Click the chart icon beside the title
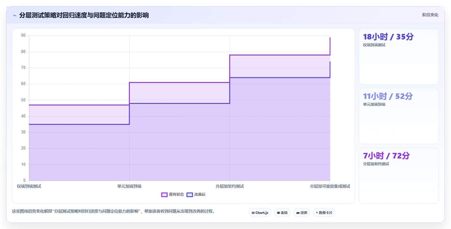The height and width of the screenshot is (229, 451). [14, 15]
